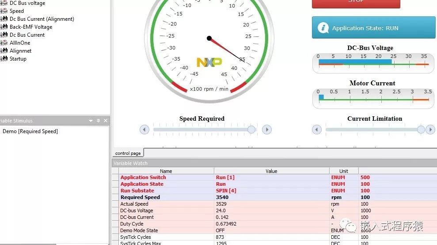Click the Startup recorder icon
This screenshot has width=437, height=245.
(x=4, y=59)
